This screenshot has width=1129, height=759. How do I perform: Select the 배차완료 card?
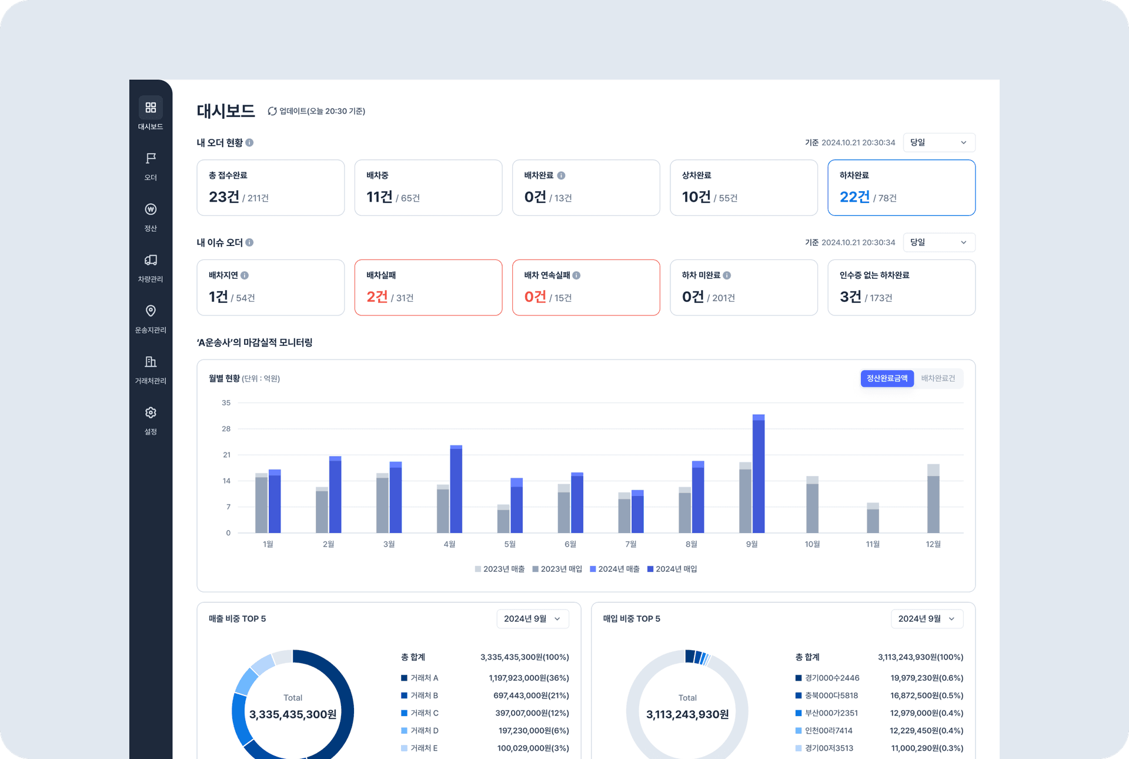pos(586,188)
